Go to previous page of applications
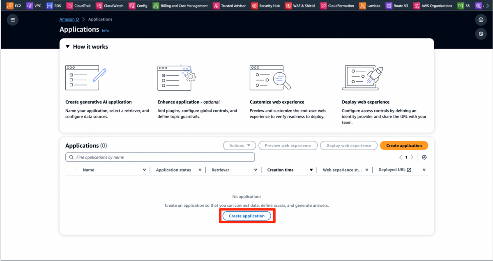This screenshot has height=261, width=493. click(x=401, y=157)
